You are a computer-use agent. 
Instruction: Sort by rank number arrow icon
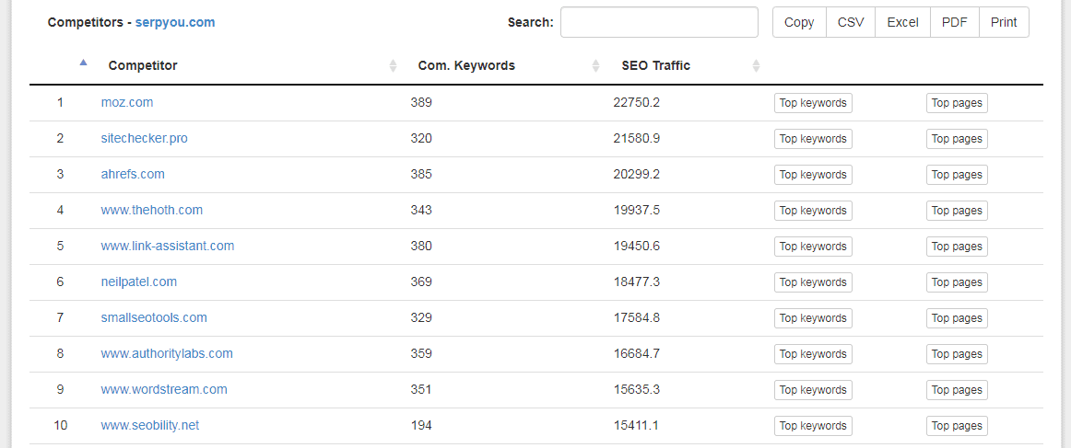coord(83,63)
